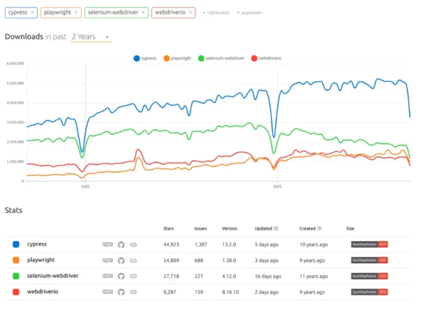439x313 pixels.
Task: Click the 2022 x-axis label
Action: (x=85, y=186)
